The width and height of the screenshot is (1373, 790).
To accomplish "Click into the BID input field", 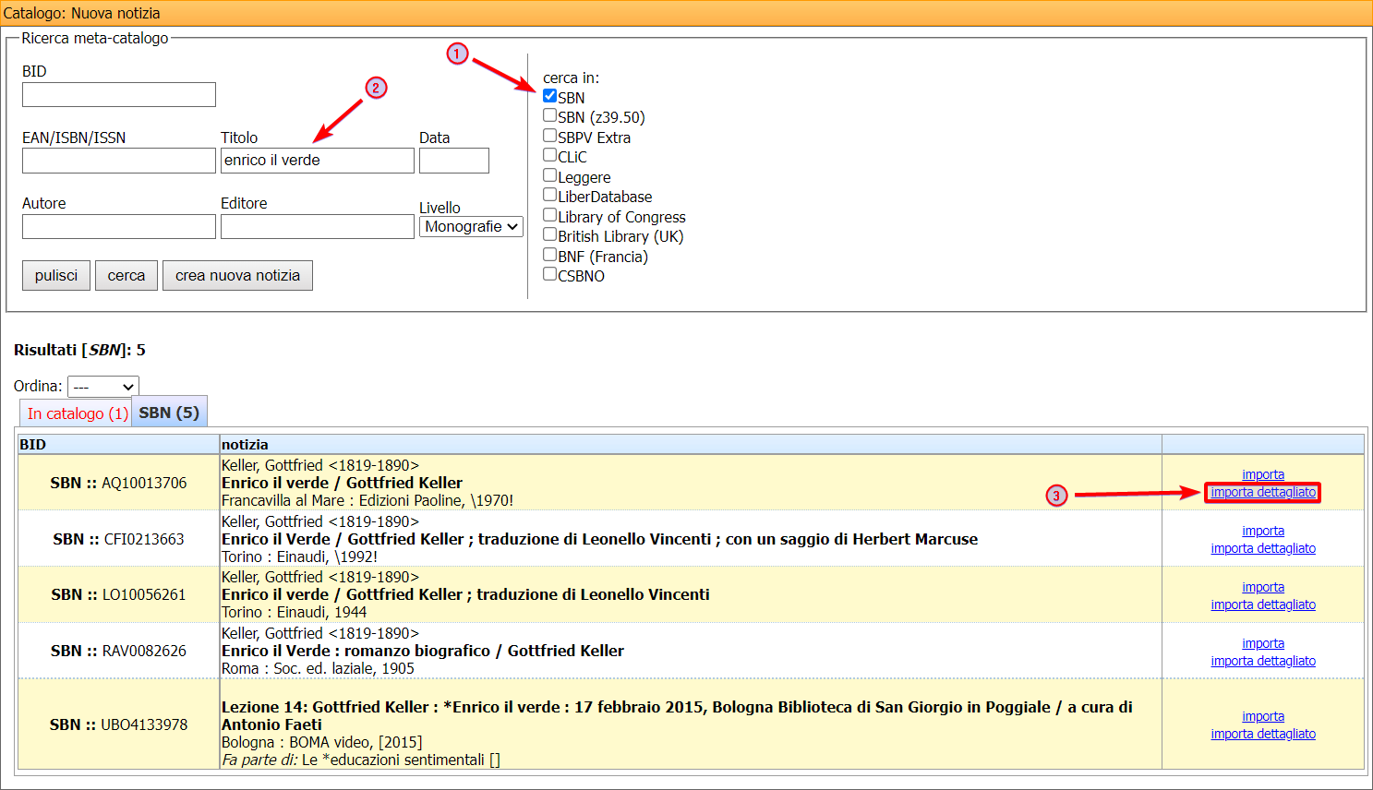I will (118, 95).
